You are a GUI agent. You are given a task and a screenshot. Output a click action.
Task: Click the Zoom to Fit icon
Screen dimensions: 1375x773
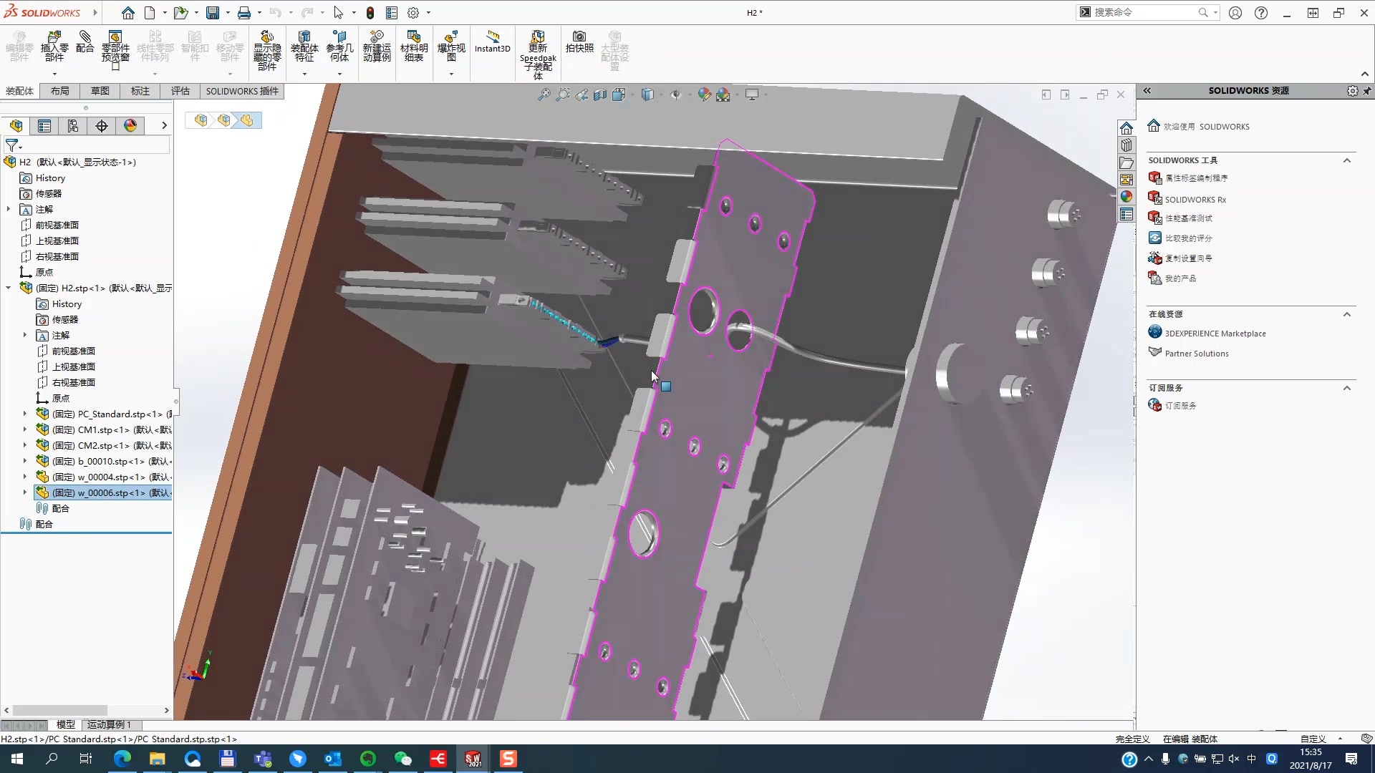point(544,94)
